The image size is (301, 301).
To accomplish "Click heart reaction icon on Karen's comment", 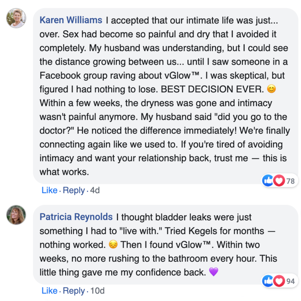I will tap(278, 181).
